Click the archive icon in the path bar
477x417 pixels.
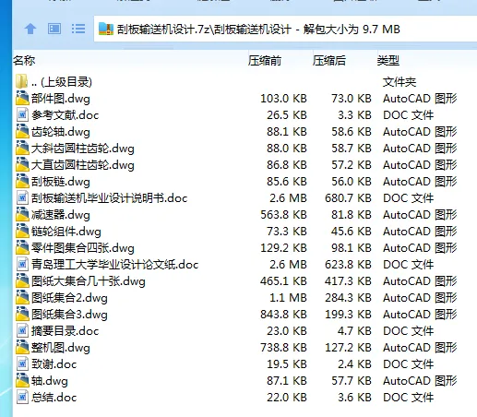106,30
